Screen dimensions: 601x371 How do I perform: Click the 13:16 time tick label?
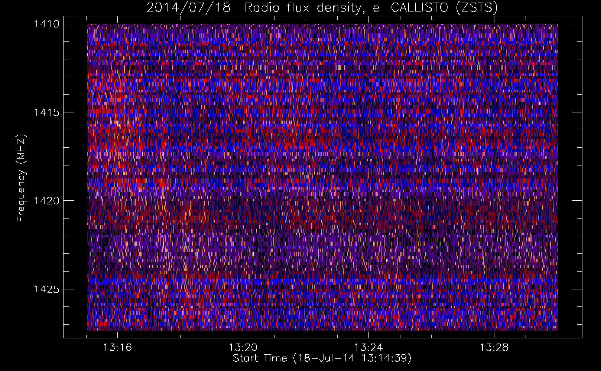[x=117, y=348]
